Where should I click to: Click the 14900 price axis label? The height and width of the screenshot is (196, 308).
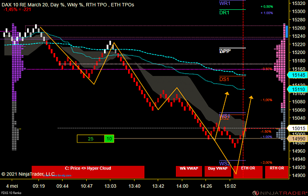point(299,175)
